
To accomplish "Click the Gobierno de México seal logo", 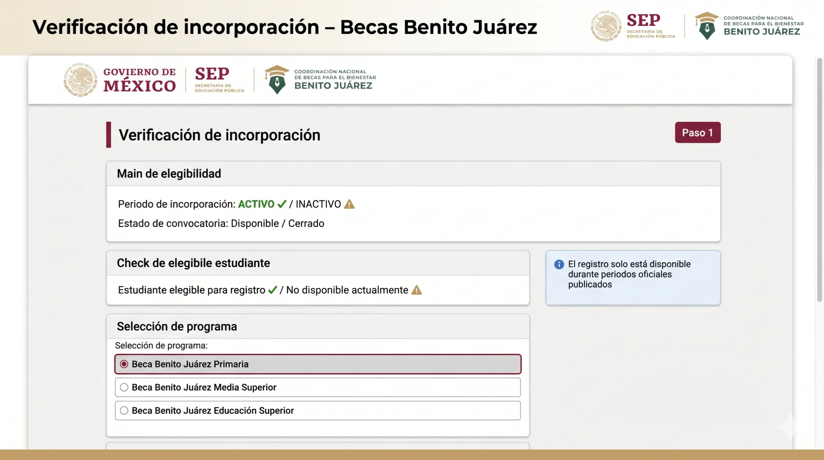I will click(x=80, y=80).
